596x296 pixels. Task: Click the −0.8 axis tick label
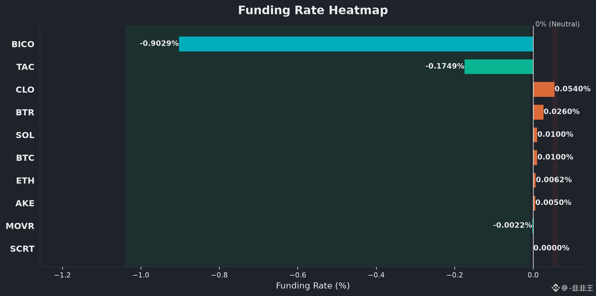click(219, 275)
